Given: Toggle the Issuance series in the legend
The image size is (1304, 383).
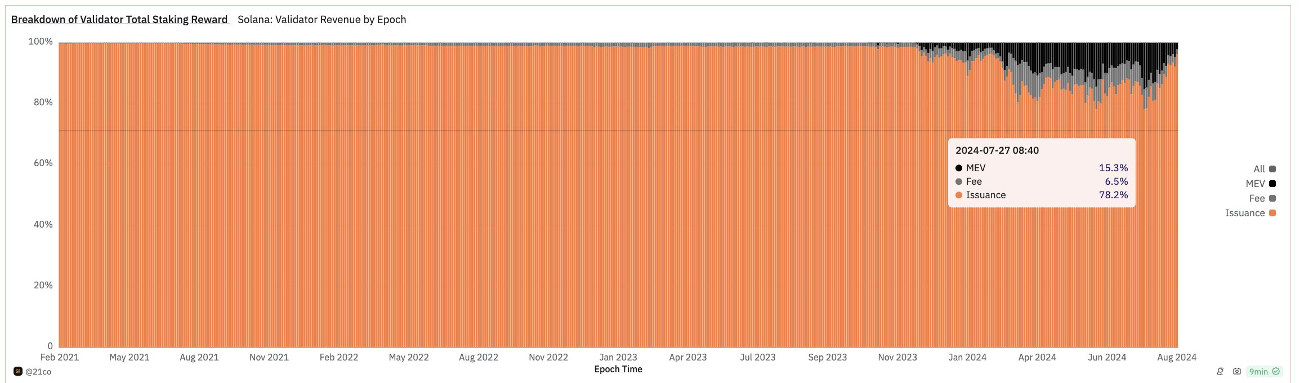Looking at the screenshot, I should (1251, 213).
